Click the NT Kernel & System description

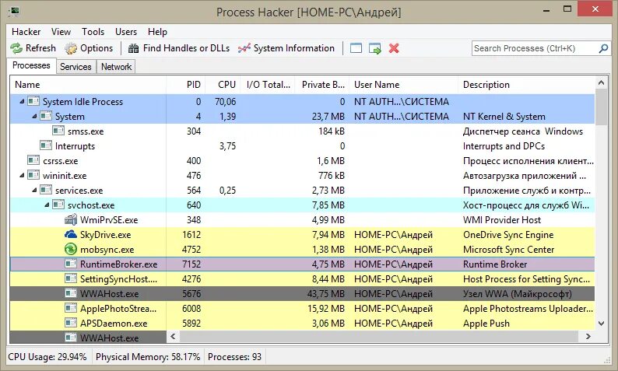(504, 117)
